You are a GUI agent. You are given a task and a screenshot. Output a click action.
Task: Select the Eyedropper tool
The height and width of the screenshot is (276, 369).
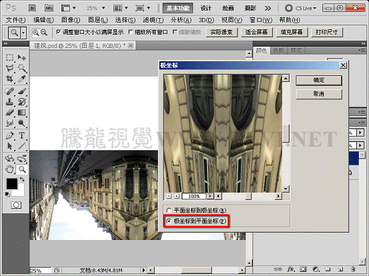click(x=21, y=79)
